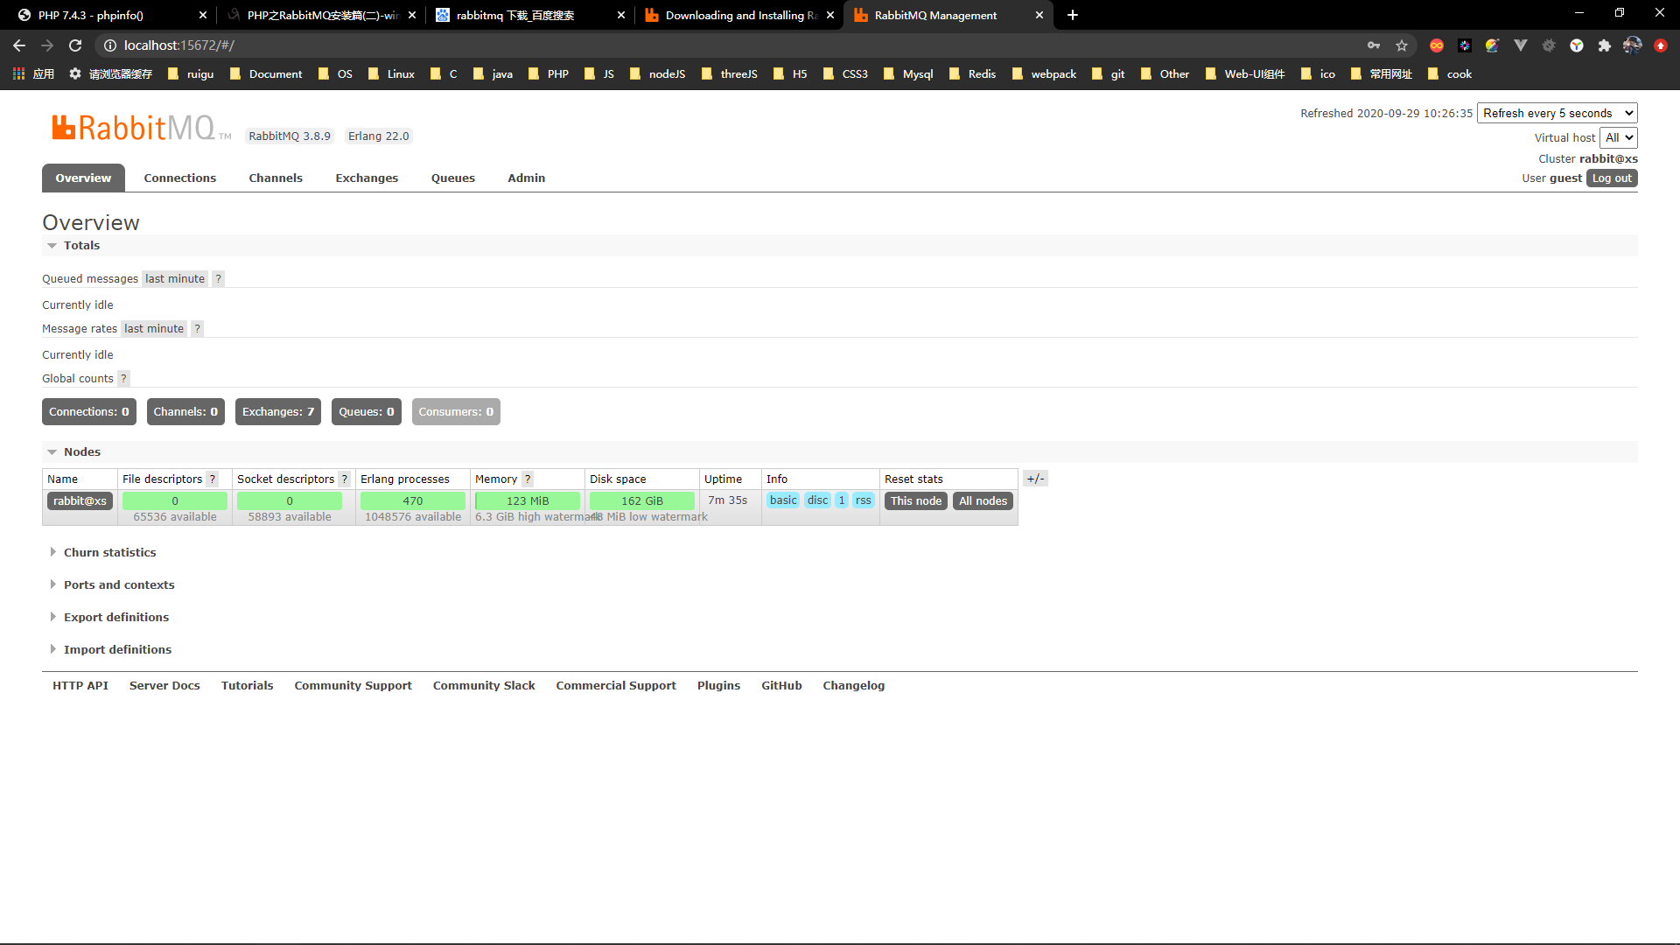The width and height of the screenshot is (1680, 945).
Task: Open the Plugins footer link
Action: click(718, 686)
